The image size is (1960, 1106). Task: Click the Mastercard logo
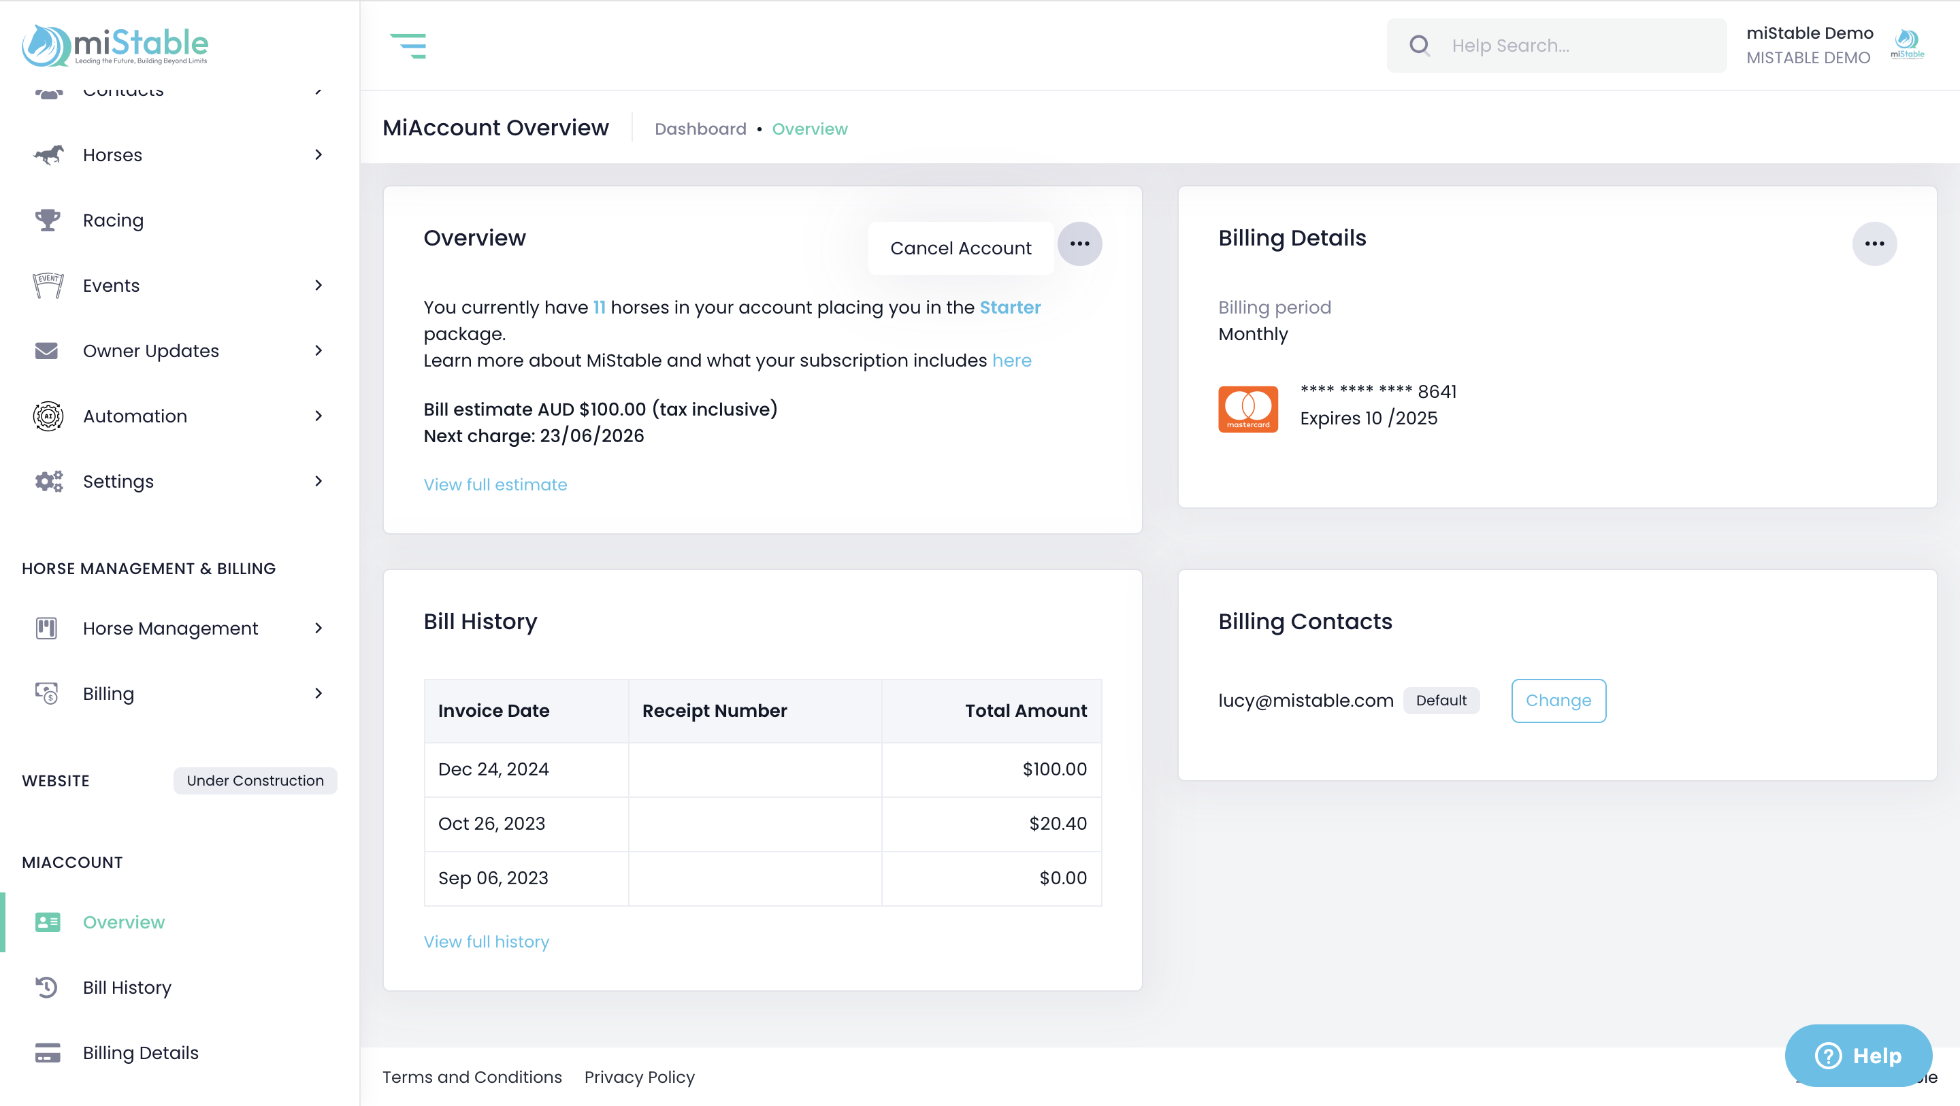coord(1247,409)
